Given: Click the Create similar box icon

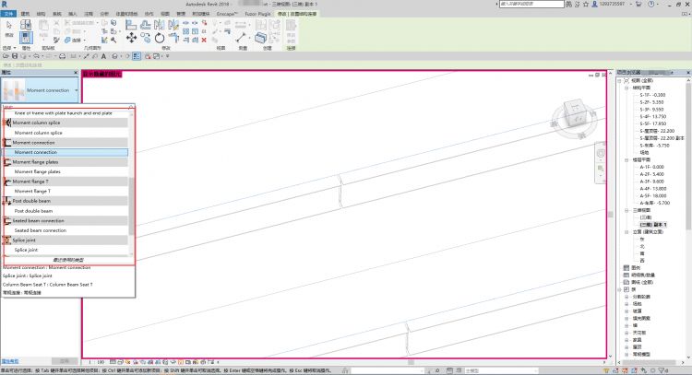Looking at the screenshot, I should tap(261, 38).
